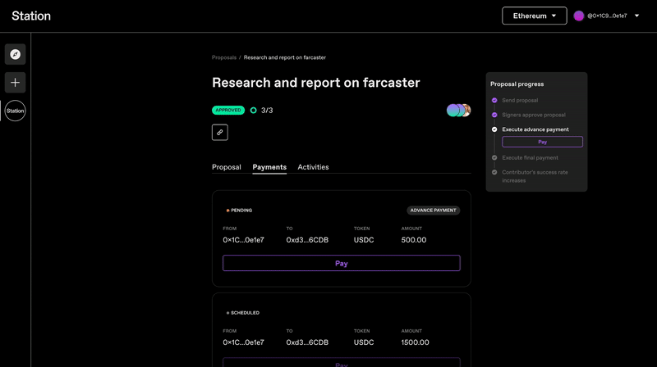Screen dimensions: 657x367
Task: Open the Ethereum network dropdown
Action: (534, 16)
